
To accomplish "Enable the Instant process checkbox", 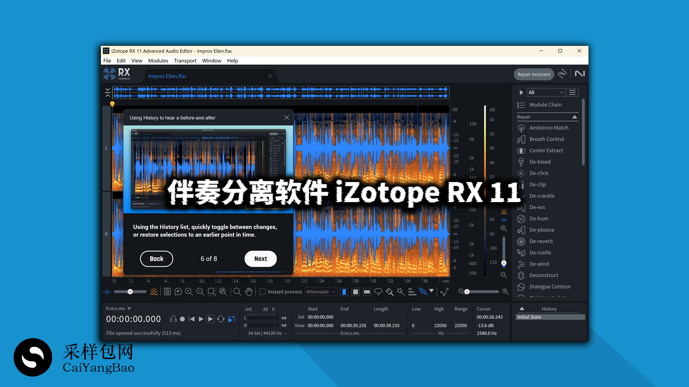I will [x=262, y=292].
